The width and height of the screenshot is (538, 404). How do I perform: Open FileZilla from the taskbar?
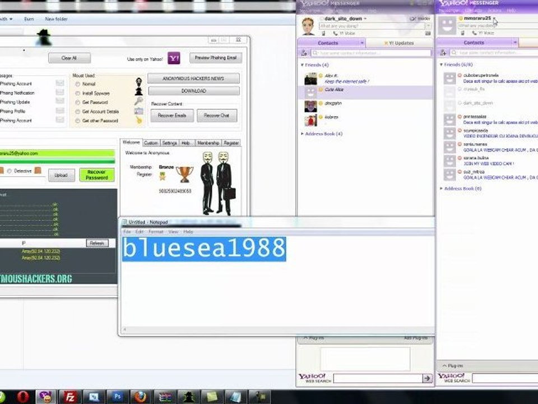click(69, 397)
